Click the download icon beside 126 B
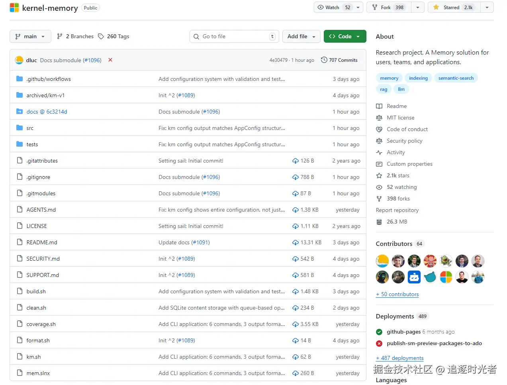This screenshot has height=385, width=507. 296,161
